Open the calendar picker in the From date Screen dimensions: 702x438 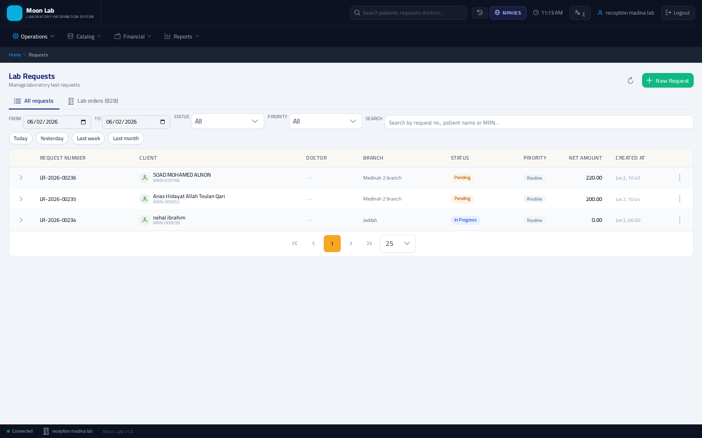(83, 122)
